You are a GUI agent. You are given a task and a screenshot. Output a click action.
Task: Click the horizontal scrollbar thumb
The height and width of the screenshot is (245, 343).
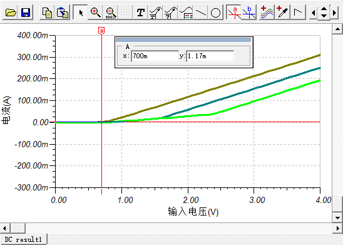(x=18, y=228)
